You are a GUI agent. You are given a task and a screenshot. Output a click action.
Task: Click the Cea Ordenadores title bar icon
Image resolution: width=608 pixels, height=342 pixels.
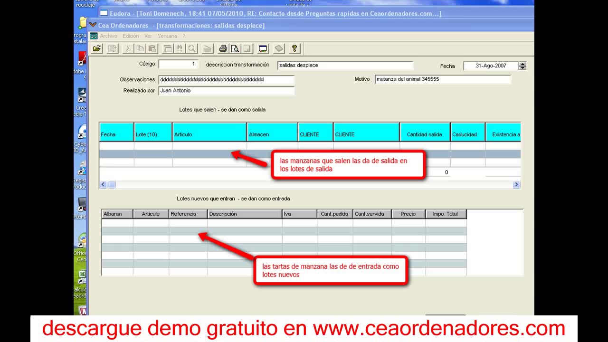(x=93, y=25)
